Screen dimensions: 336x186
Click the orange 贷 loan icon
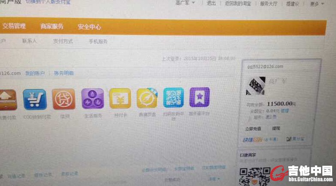[x=64, y=99]
